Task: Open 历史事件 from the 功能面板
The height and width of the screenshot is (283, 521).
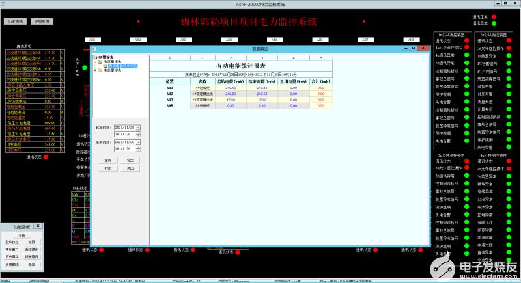Action: (x=12, y=257)
